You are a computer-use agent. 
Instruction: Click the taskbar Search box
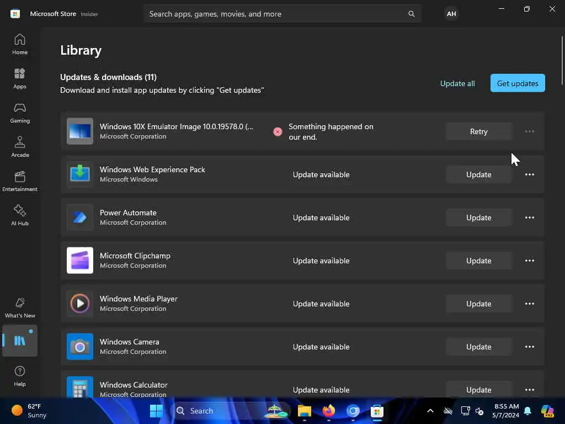tap(231, 411)
